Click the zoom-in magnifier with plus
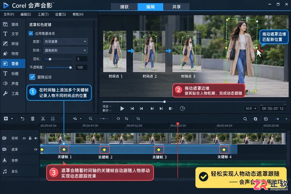This screenshot has height=194, width=291. (255, 119)
